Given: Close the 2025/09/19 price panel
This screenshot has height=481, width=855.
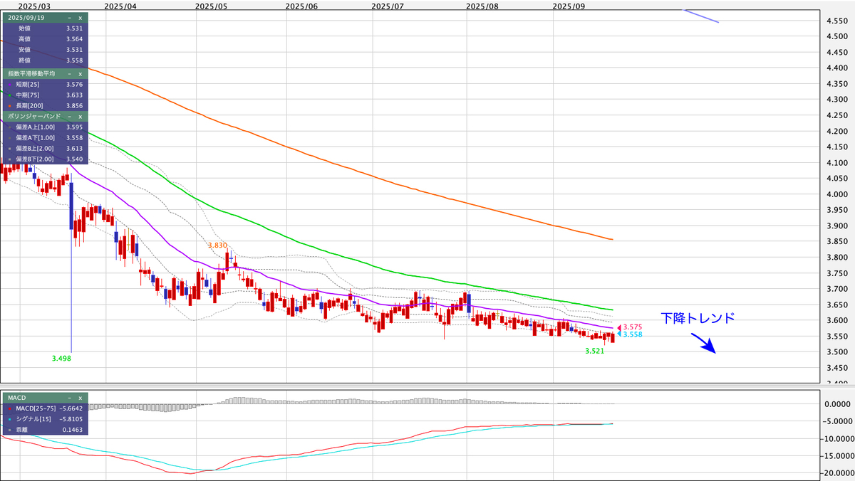Looking at the screenshot, I should coord(80,16).
